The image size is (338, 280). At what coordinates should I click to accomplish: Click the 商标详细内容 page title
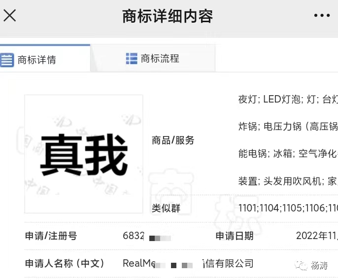coord(168,16)
